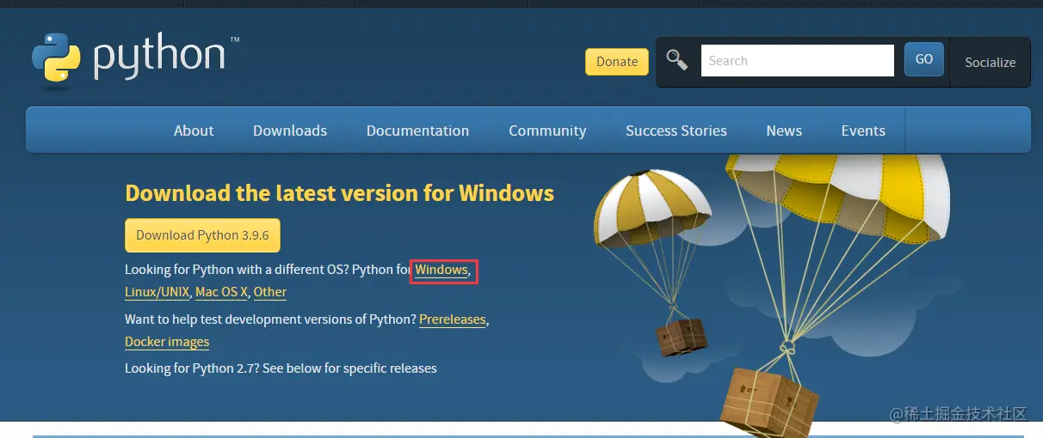Open the Documentation menu item

[417, 131]
